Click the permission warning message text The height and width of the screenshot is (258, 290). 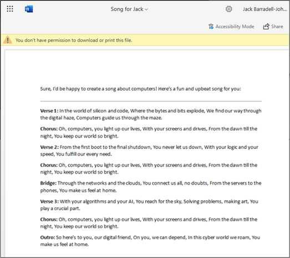74,40
